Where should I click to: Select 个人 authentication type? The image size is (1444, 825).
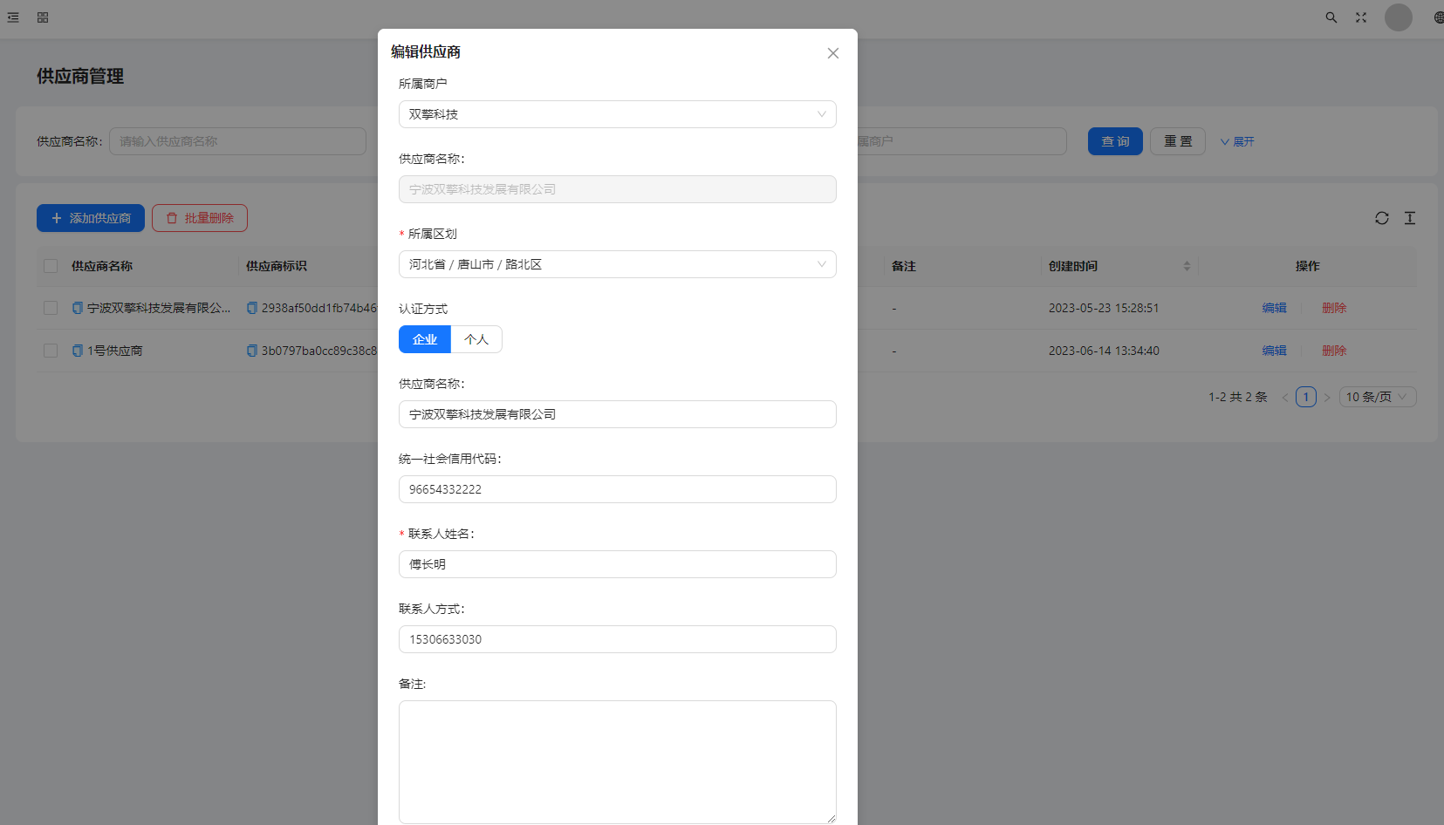[476, 339]
